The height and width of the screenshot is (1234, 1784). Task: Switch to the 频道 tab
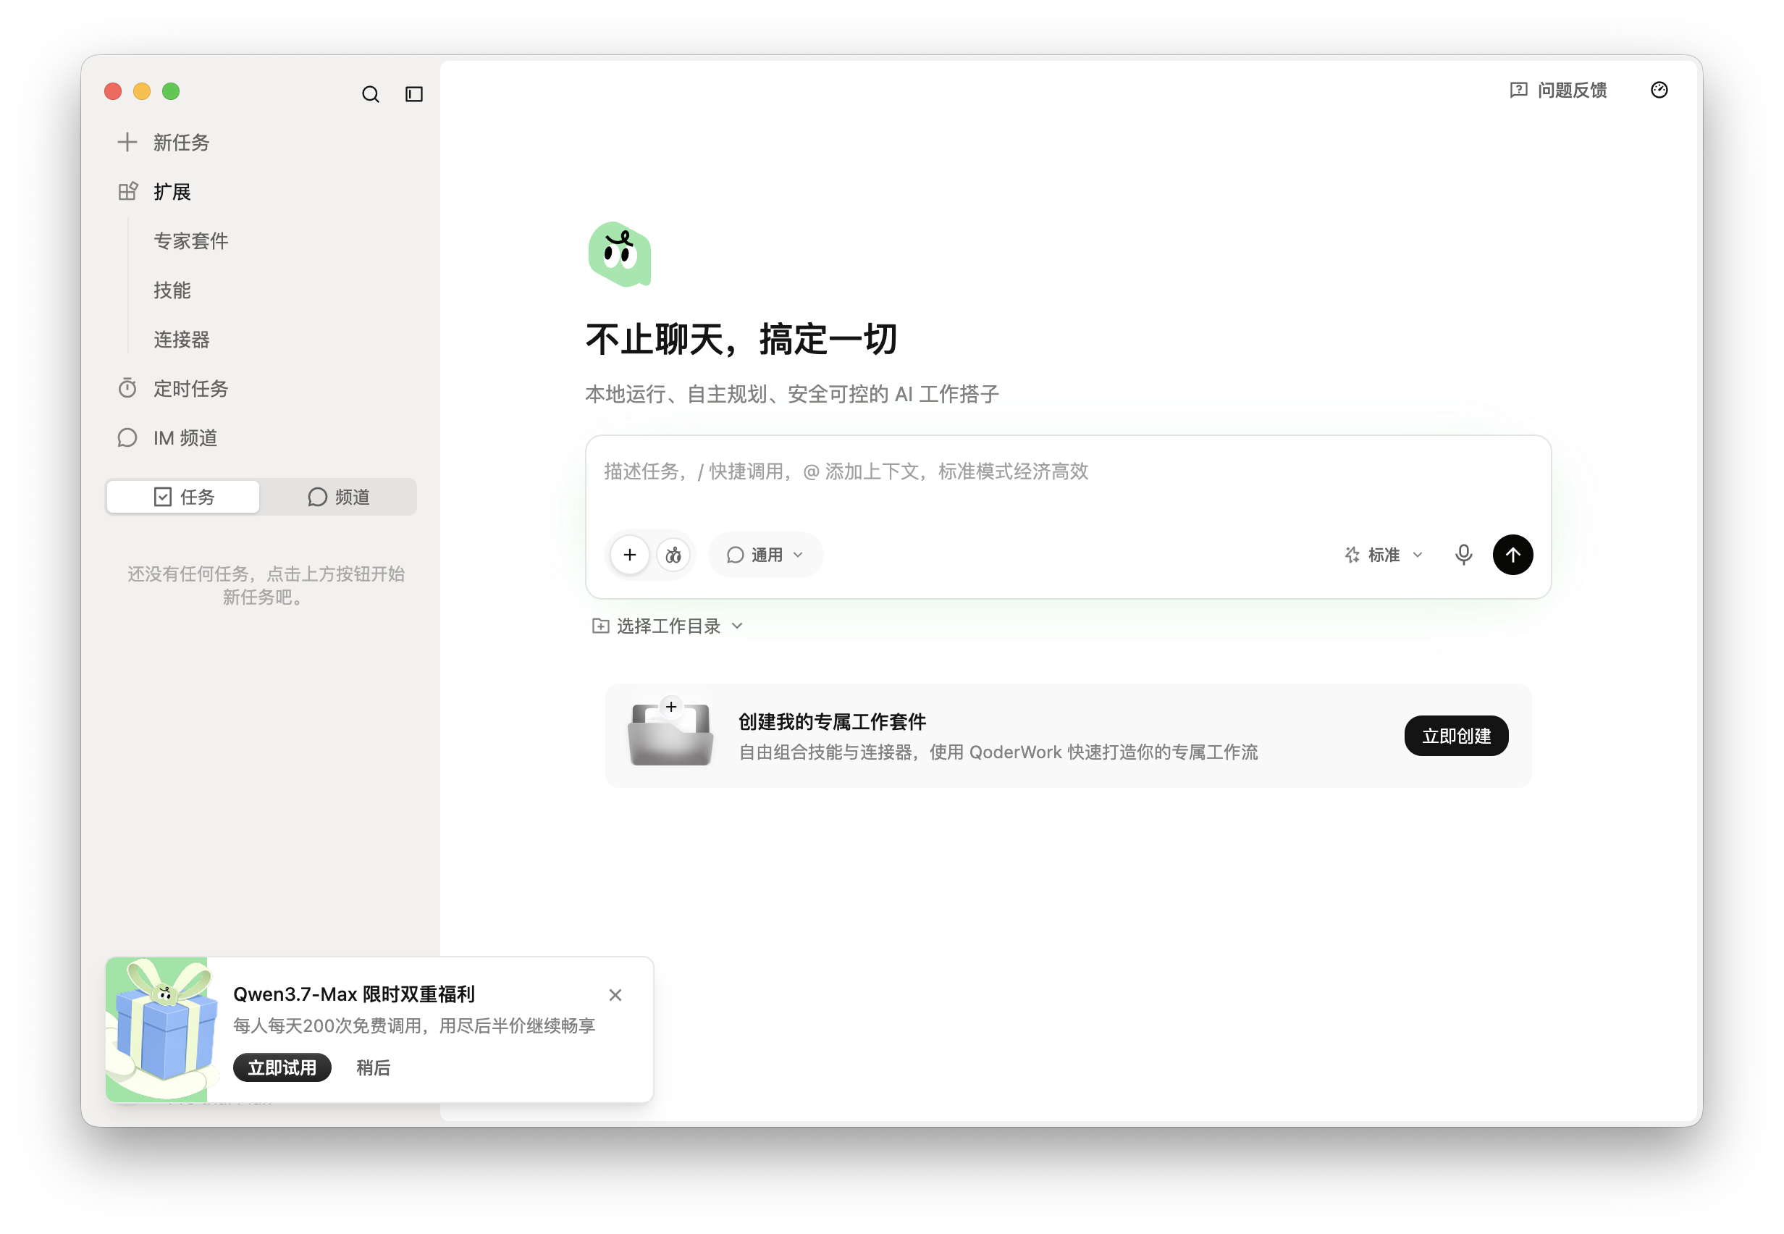[339, 498]
